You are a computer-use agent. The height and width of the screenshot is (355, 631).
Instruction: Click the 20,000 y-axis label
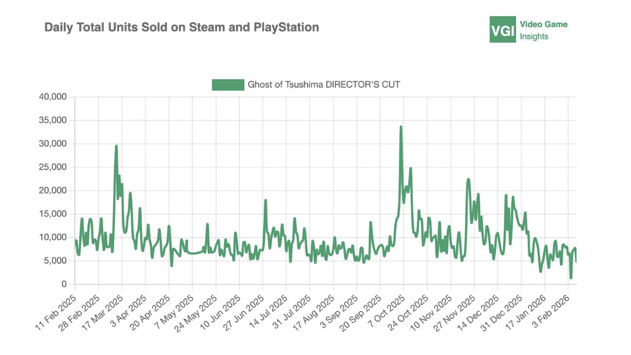pos(53,191)
